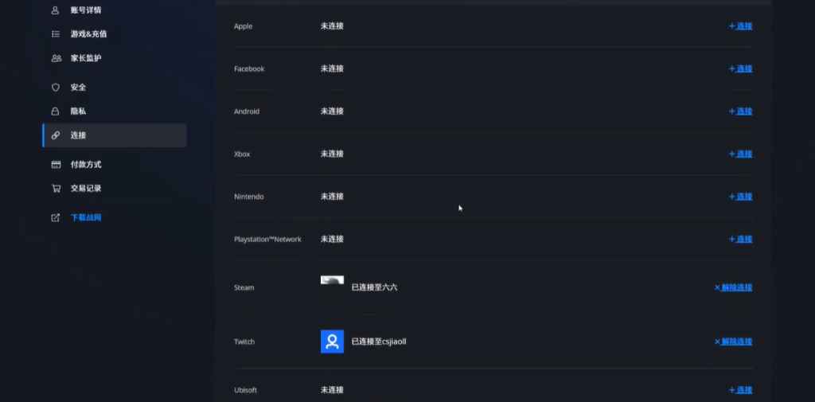Click the list icon beside 游戏&充值
This screenshot has height=402, width=815.
pyautogui.click(x=56, y=34)
